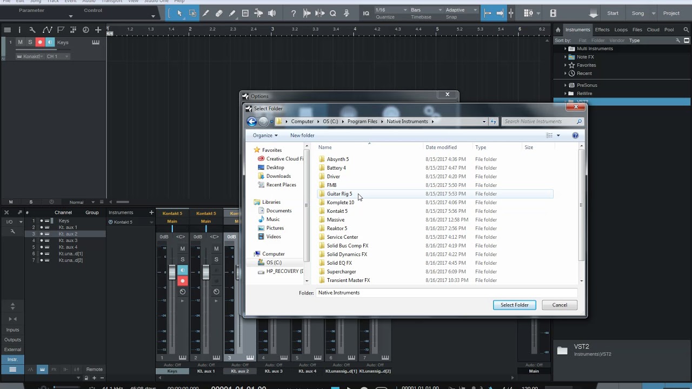Click the Back arrow in Select Folder dialog

point(251,122)
